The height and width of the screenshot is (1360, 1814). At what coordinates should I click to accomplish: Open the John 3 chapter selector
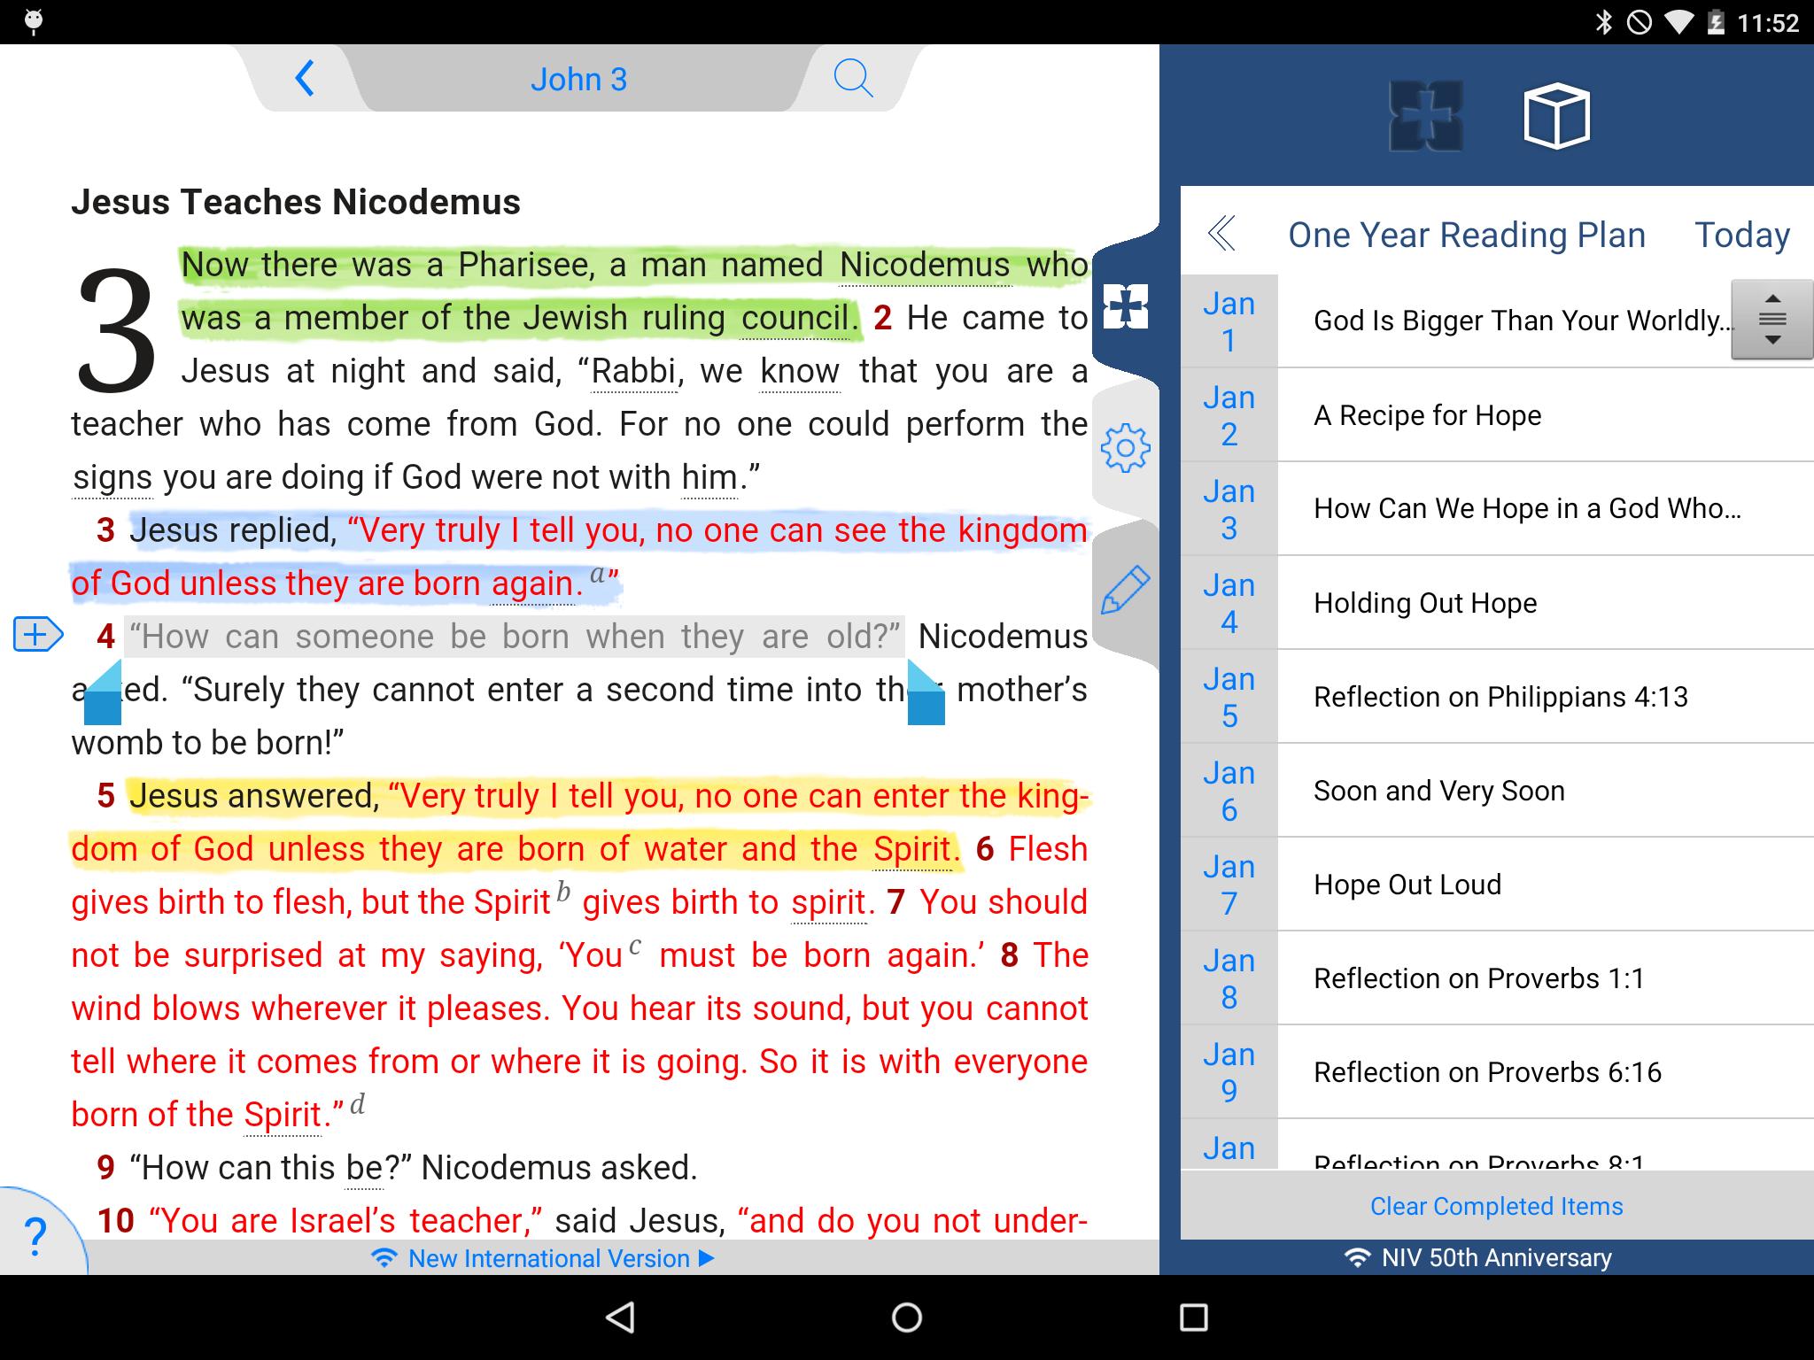(578, 80)
